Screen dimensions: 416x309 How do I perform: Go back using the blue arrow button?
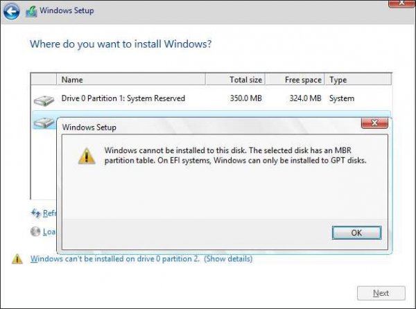11,11
